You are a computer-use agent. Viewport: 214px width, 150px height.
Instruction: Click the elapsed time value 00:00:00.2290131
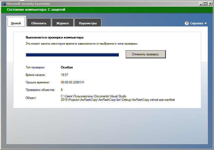pos(73,82)
